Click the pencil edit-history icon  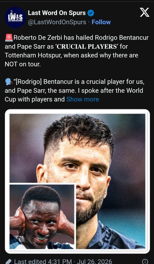pyautogui.click(x=9, y=262)
